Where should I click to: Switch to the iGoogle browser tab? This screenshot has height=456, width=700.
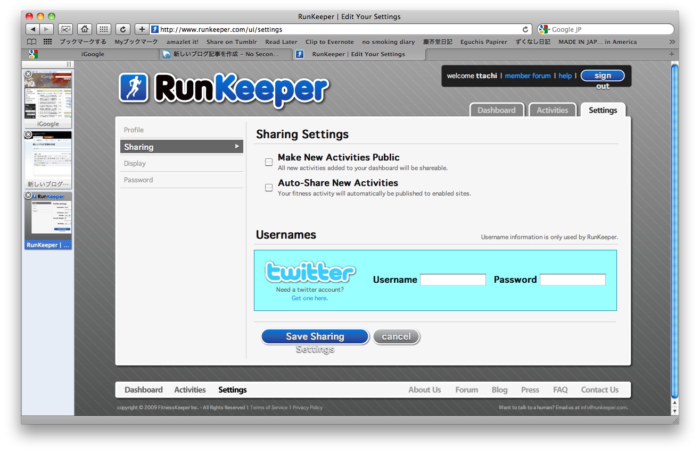[x=93, y=54]
